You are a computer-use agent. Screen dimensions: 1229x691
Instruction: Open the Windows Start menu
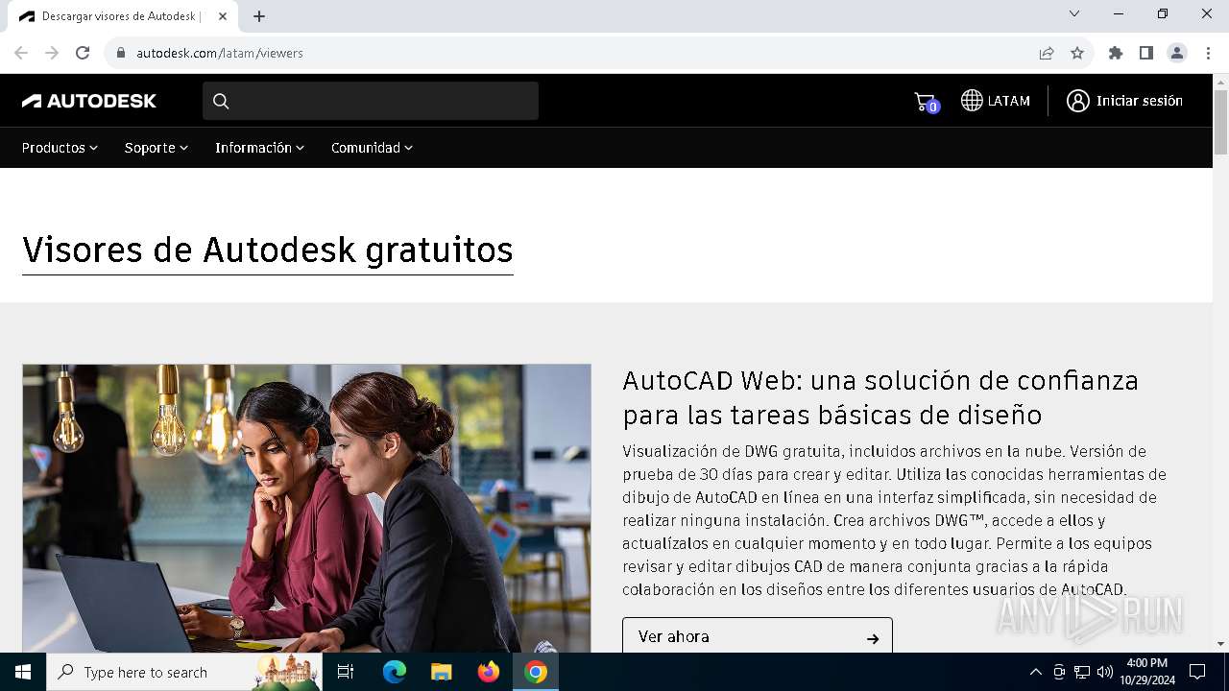(23, 672)
